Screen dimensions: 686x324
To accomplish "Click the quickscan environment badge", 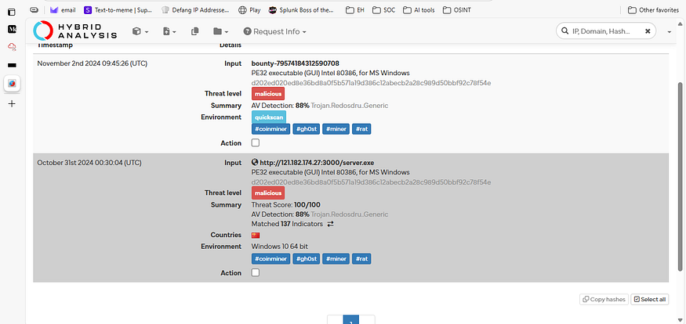I will tap(269, 117).
